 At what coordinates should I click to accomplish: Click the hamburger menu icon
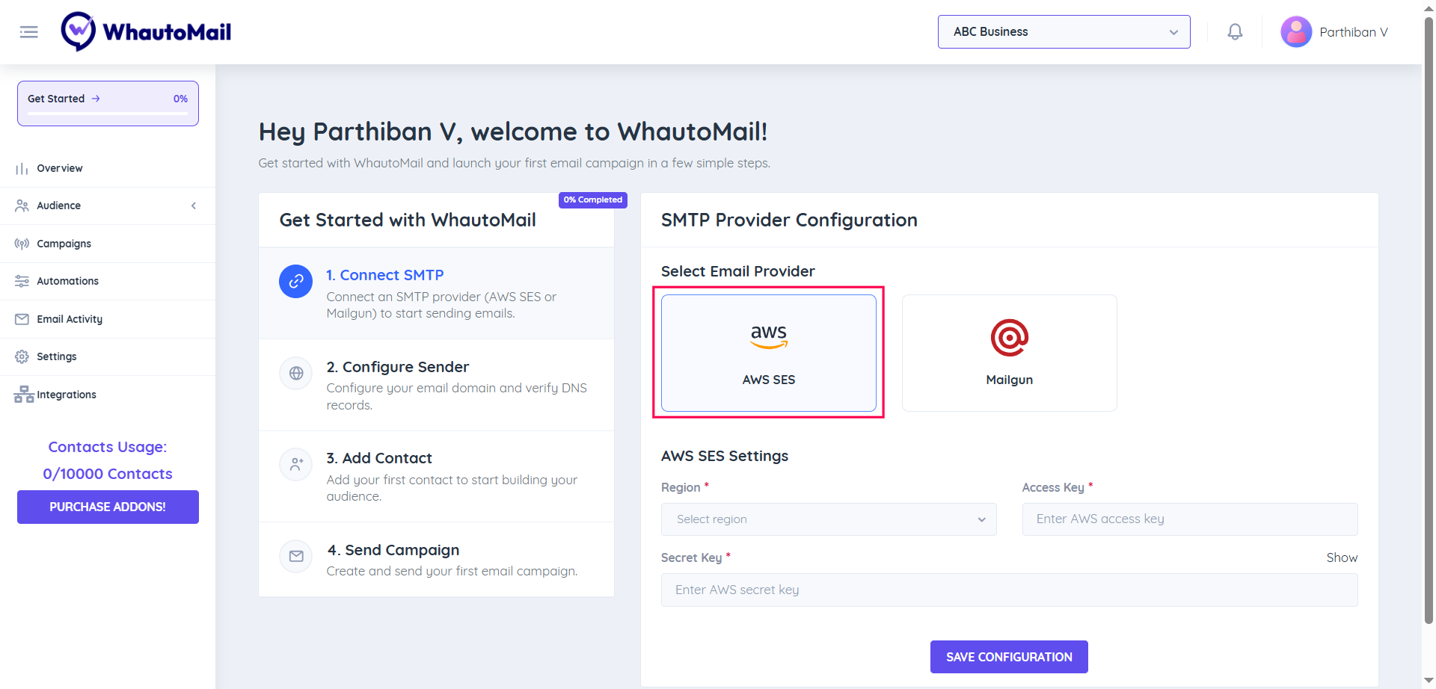coord(29,32)
